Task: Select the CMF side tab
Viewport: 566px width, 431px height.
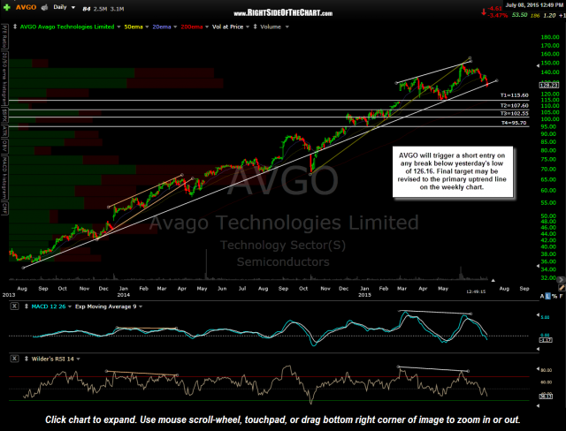Action: 4,208
